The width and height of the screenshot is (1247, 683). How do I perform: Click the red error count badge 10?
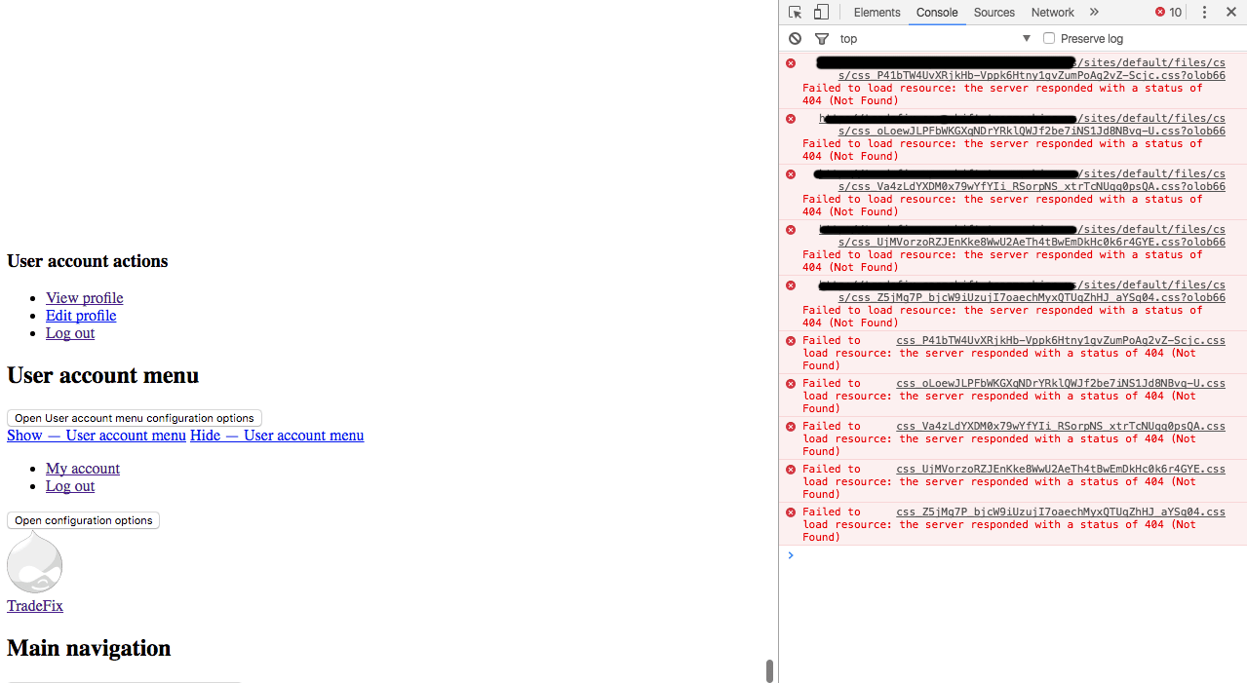pyautogui.click(x=1168, y=13)
